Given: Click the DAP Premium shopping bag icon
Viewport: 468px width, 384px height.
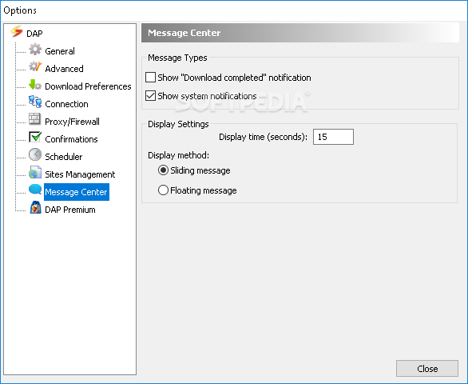Looking at the screenshot, I should (35, 207).
